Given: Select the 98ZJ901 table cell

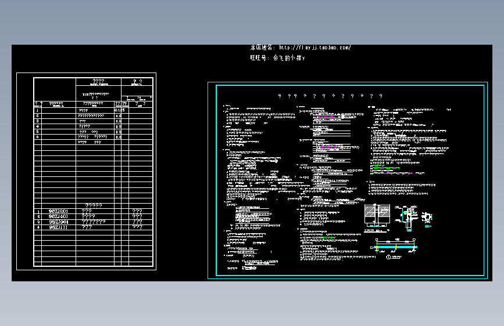Looking at the screenshot, I should tap(58, 222).
